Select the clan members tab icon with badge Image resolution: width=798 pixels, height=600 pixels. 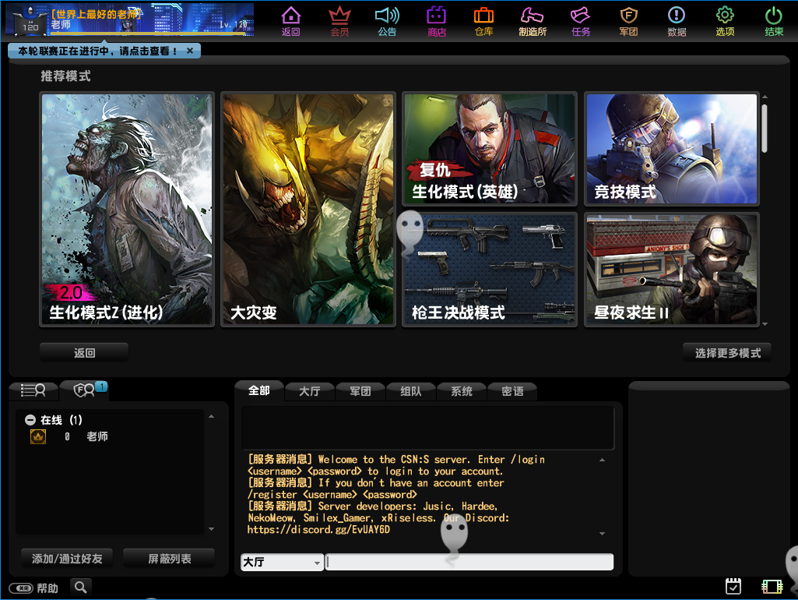(x=85, y=390)
